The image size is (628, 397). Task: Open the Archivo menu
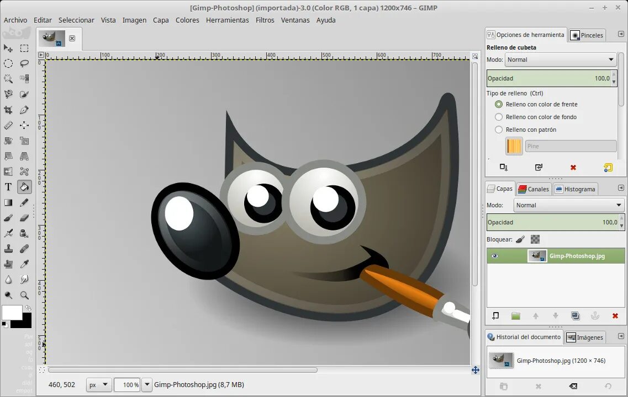(x=15, y=20)
